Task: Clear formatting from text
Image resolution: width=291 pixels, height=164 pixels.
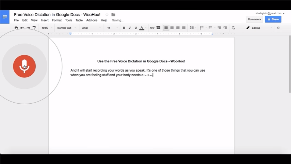Action: coord(233,28)
